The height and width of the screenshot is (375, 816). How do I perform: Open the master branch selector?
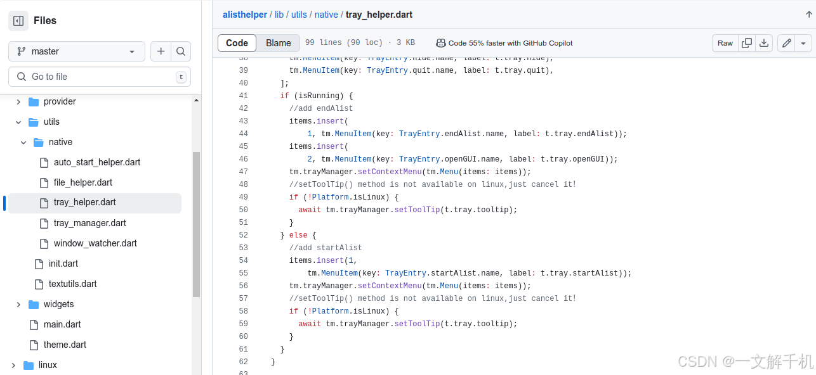[x=76, y=51]
